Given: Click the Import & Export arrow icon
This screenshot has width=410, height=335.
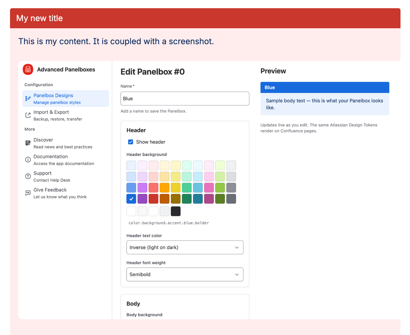Looking at the screenshot, I should [28, 115].
